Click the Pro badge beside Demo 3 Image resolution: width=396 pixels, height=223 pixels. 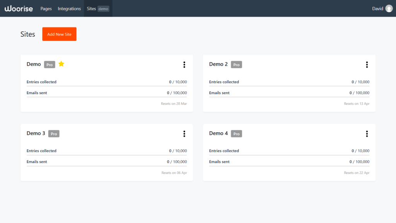click(54, 134)
